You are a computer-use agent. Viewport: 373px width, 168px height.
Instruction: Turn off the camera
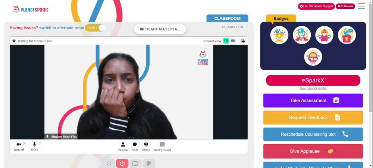pos(19,147)
